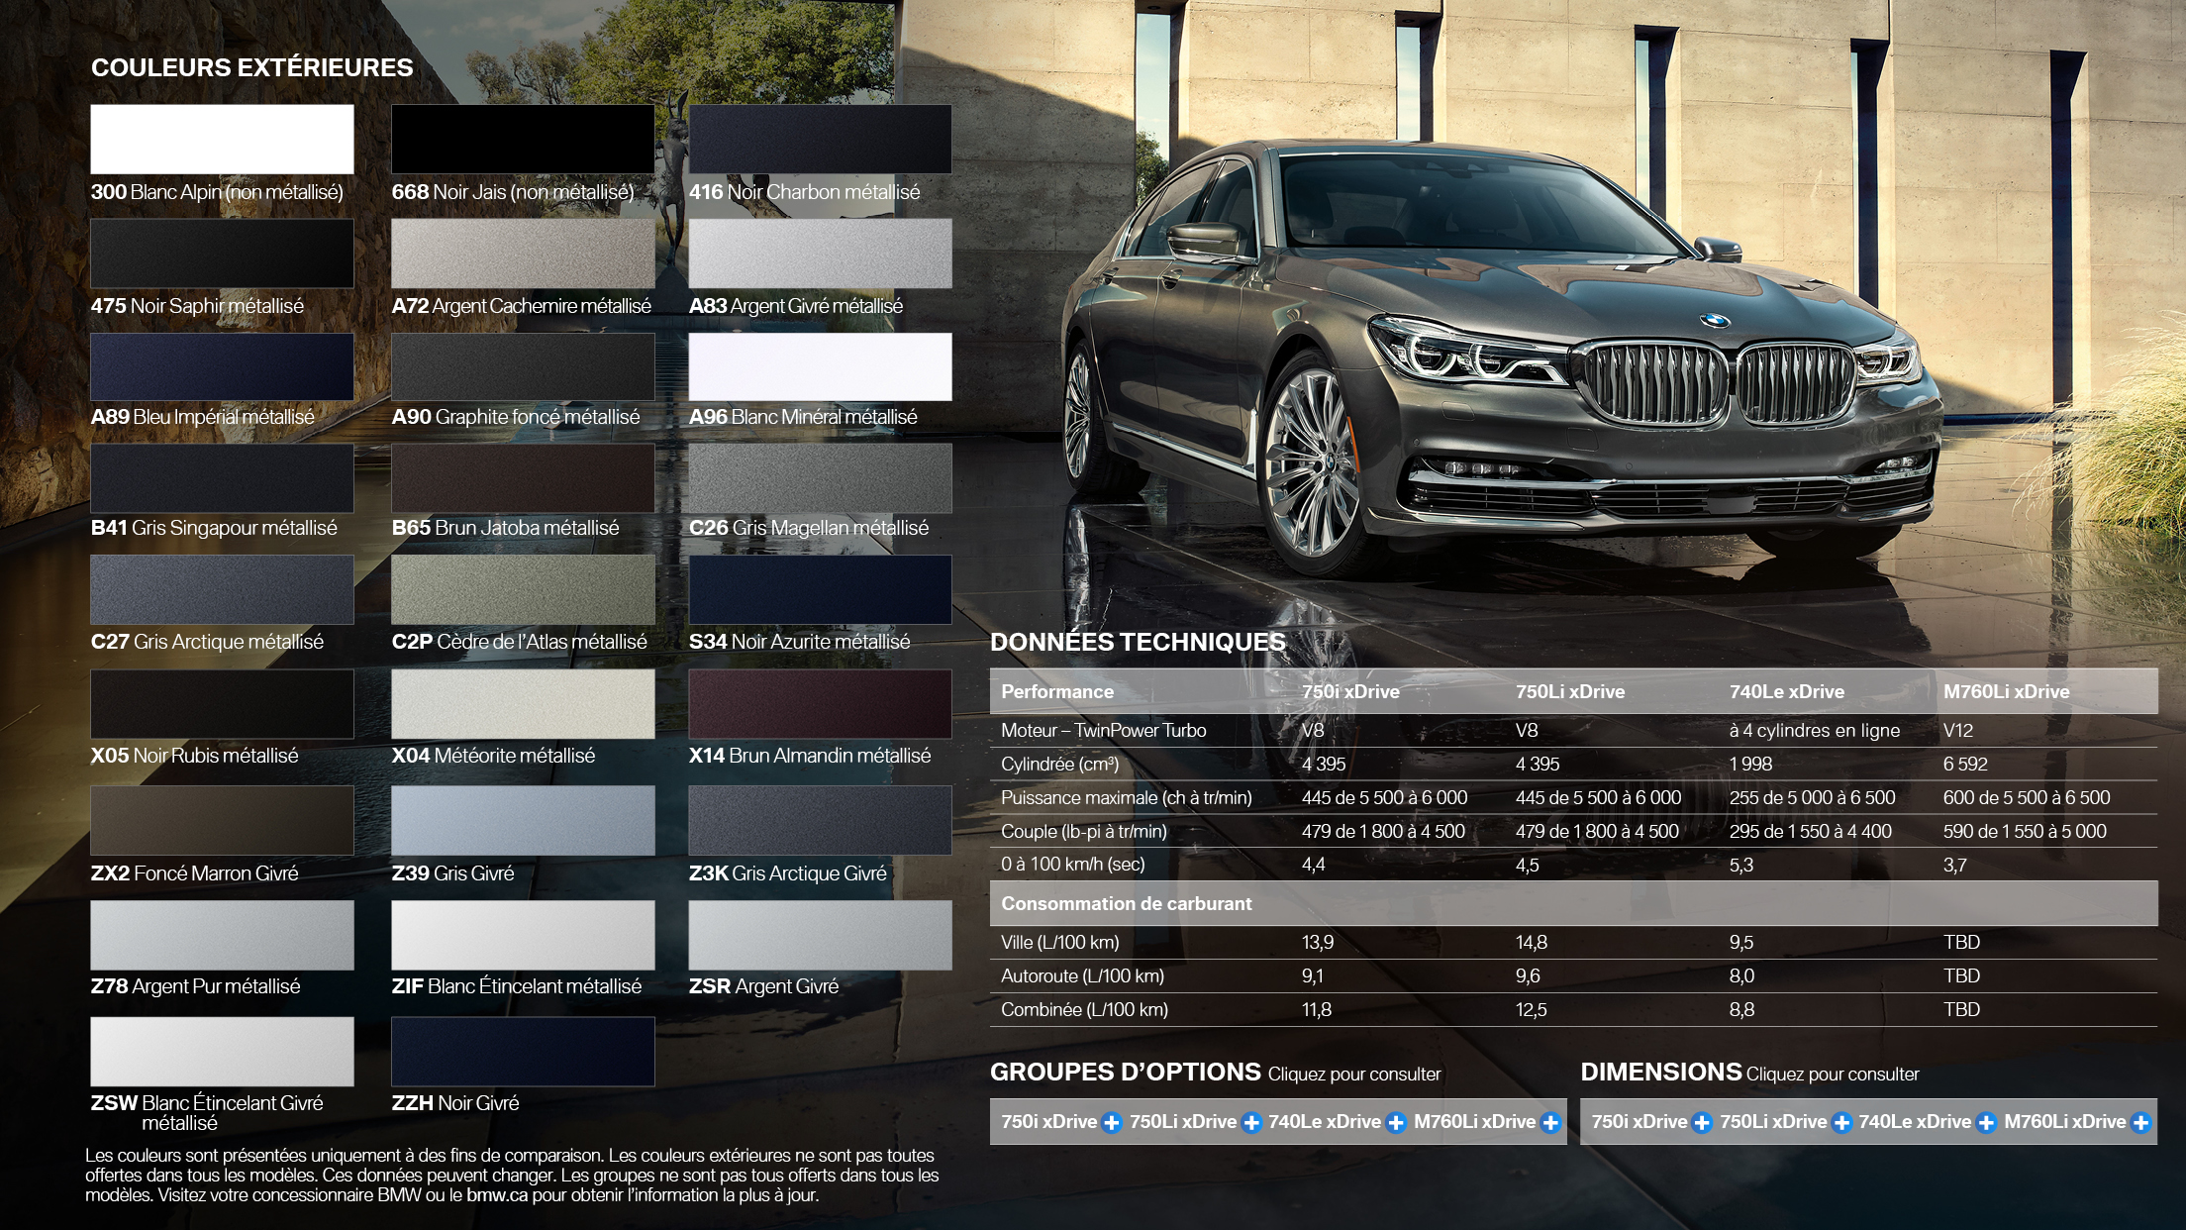Viewport: 2186px width, 1230px height.
Task: Select the B65 Brun Jatoba métallisé swatch
Action: point(523,478)
